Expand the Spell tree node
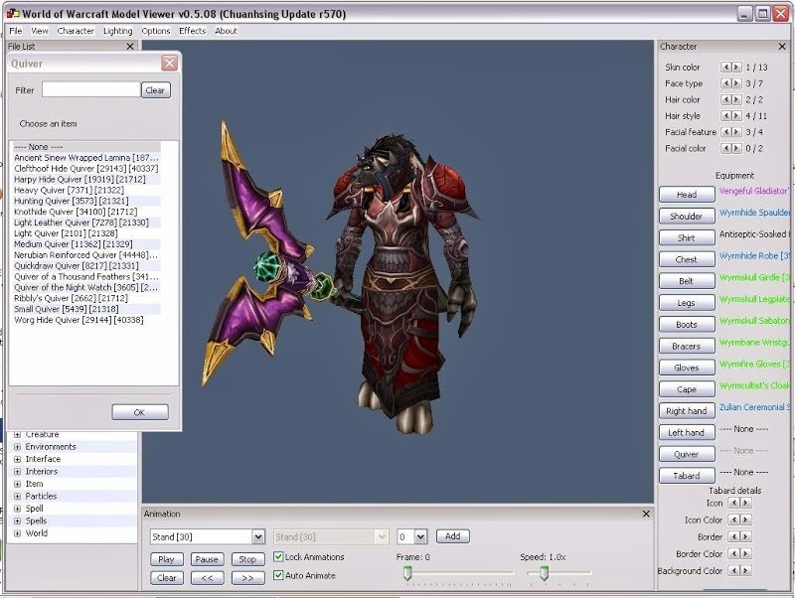The image size is (795, 598). (x=17, y=509)
